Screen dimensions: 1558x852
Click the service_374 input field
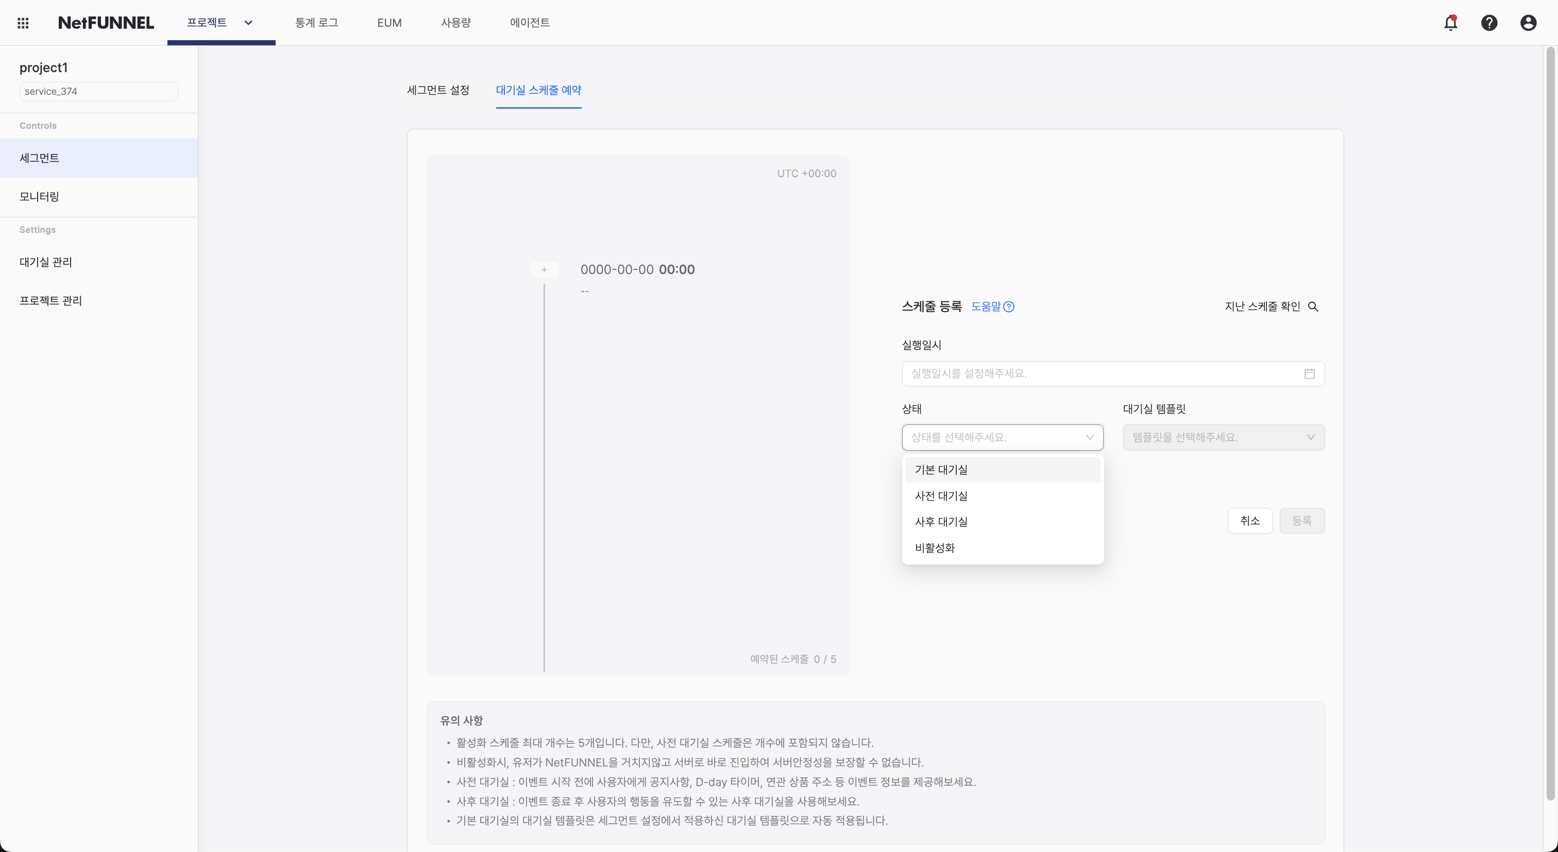pyautogui.click(x=98, y=91)
